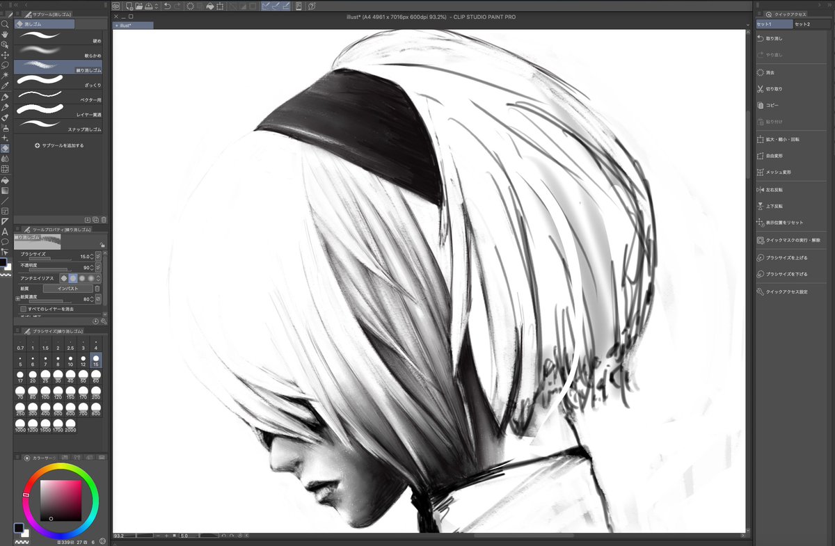Click the scale/rotate transform icon in command bar
835x546 pixels.
(220, 6)
